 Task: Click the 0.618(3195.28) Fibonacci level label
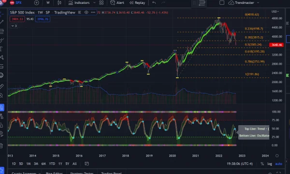tap(255, 51)
